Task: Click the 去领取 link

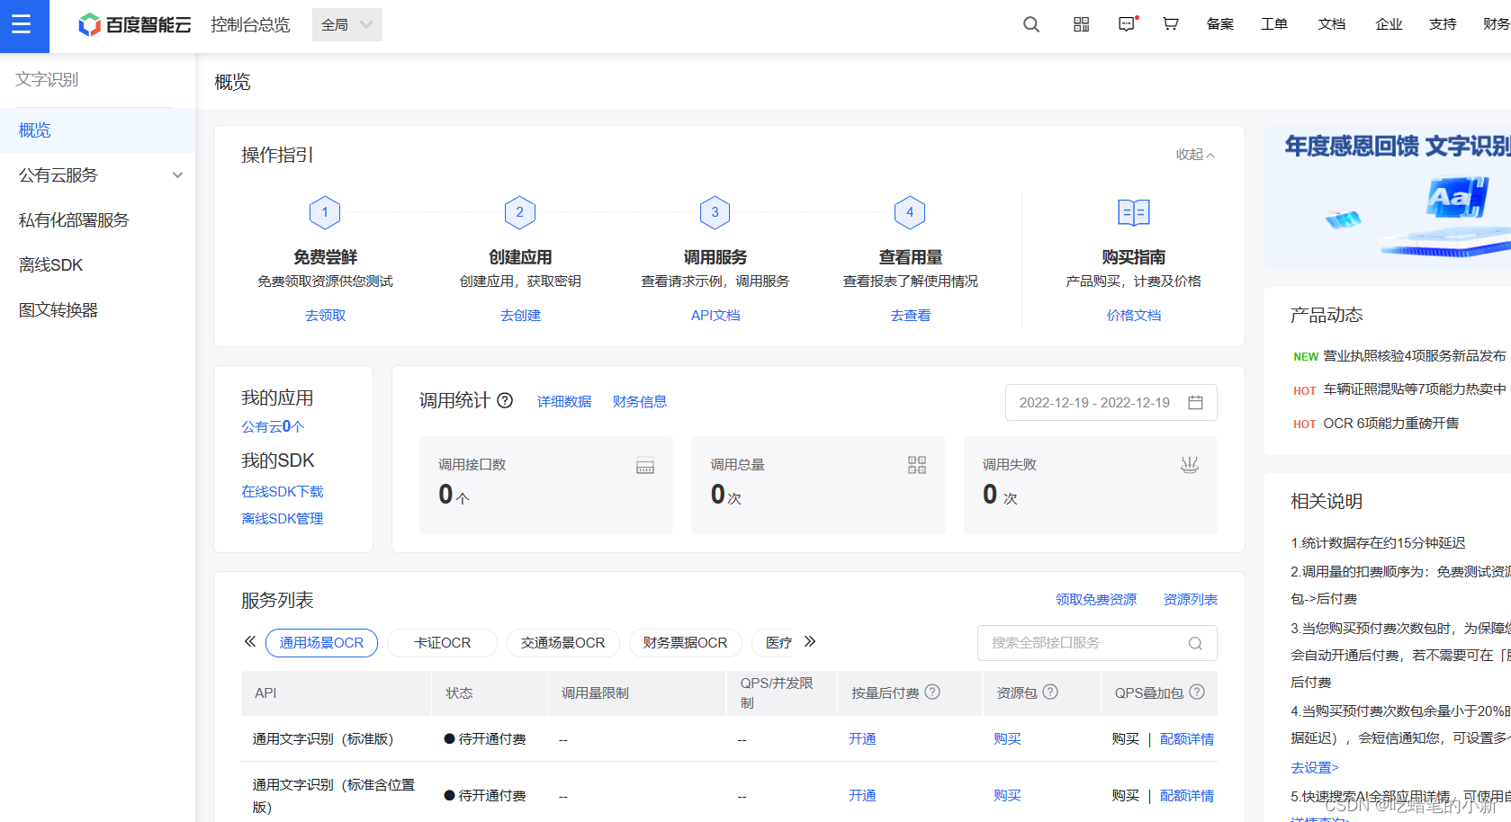Action: pos(325,316)
